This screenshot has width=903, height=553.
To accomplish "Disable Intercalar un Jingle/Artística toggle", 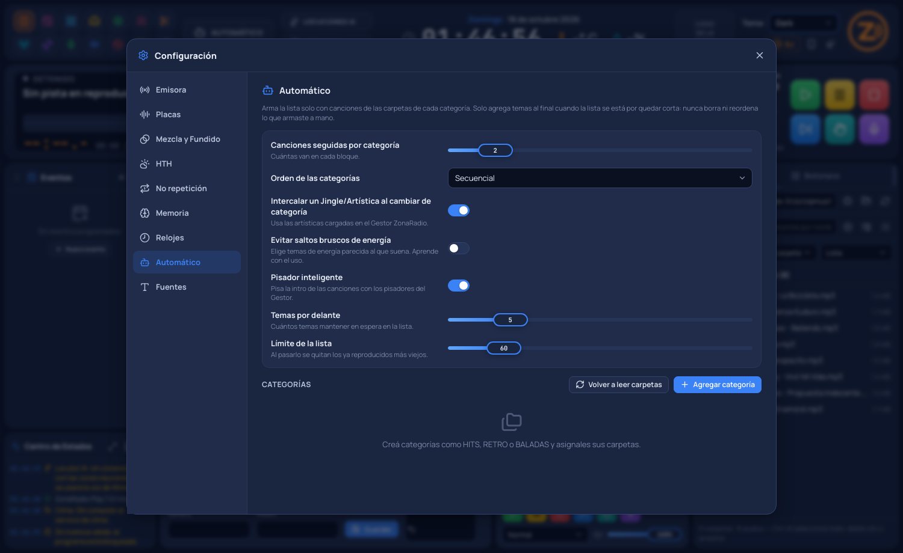I will point(459,210).
